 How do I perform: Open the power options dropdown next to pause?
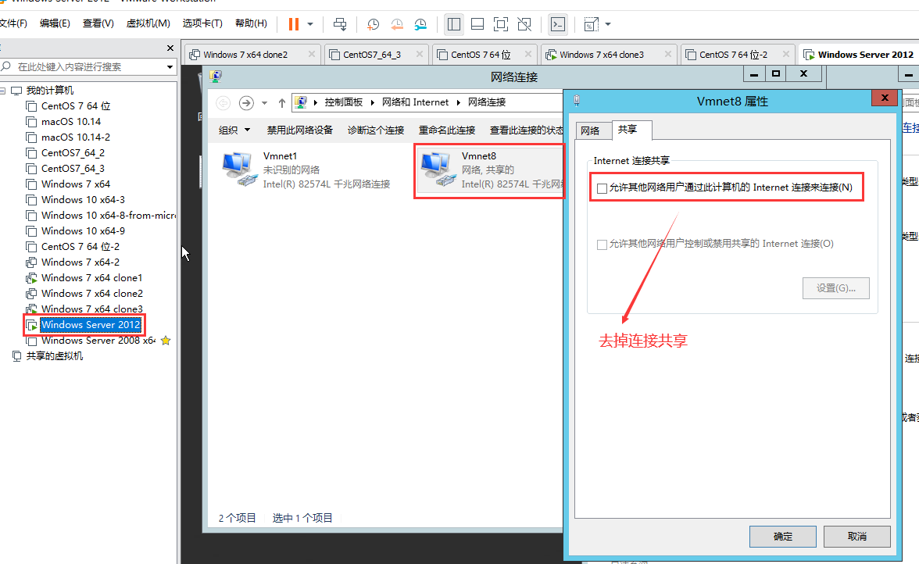[311, 24]
